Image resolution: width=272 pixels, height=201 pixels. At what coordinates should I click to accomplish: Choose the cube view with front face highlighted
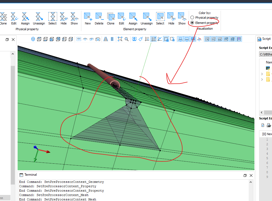click(x=52, y=39)
